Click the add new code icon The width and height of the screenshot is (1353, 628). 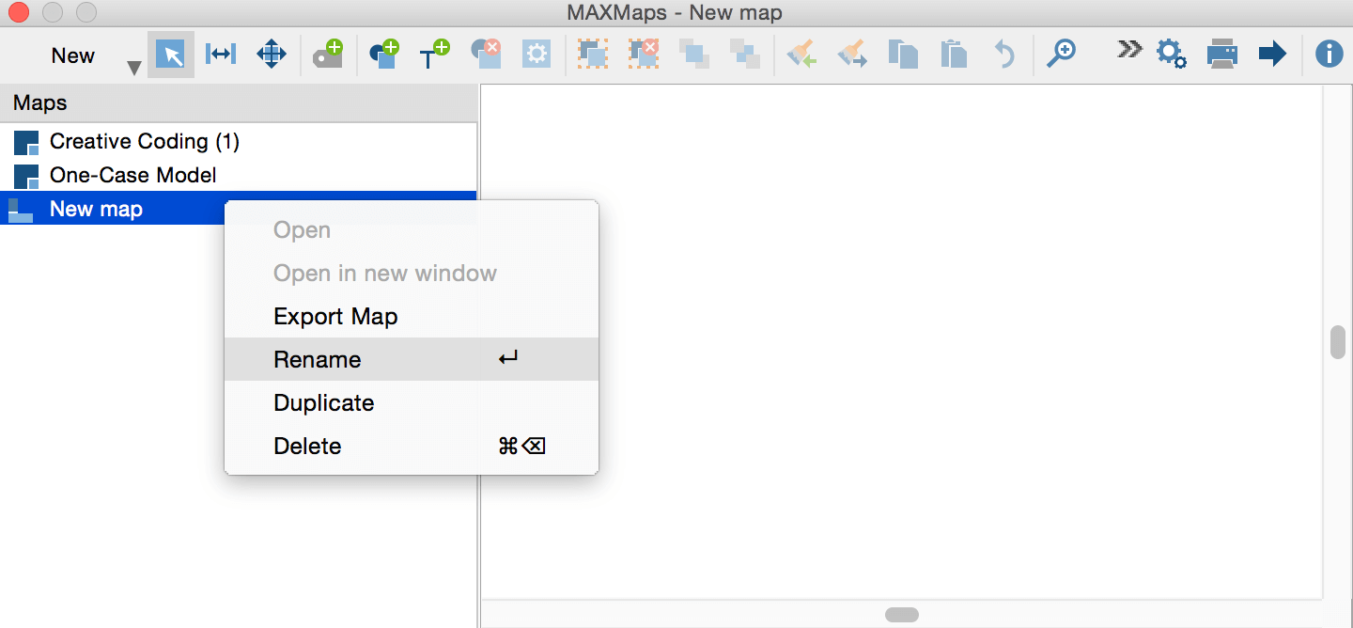[x=328, y=55]
